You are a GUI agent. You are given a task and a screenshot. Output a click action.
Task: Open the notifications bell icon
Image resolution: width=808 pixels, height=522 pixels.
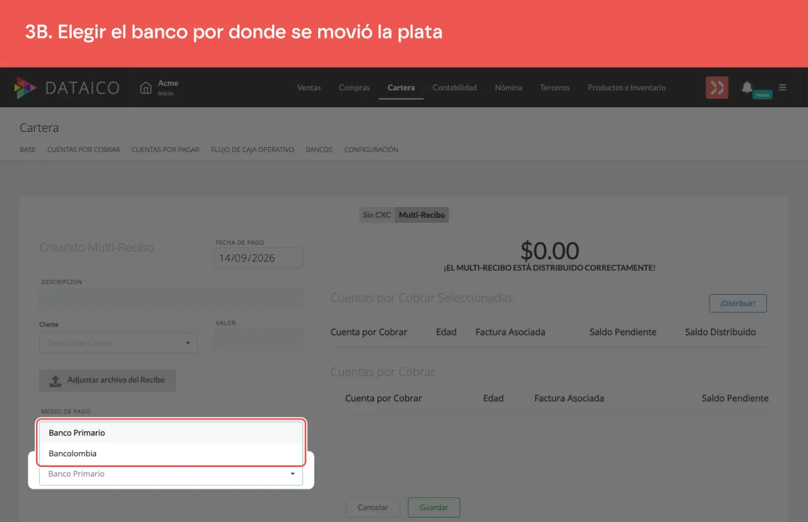coord(747,87)
